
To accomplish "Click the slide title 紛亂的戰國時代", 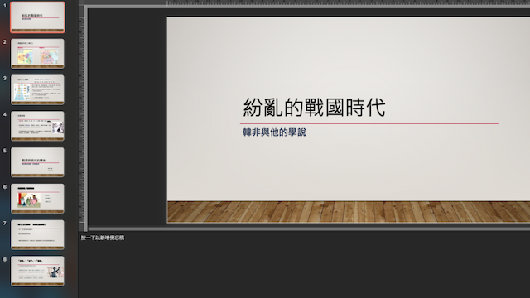I will click(315, 108).
